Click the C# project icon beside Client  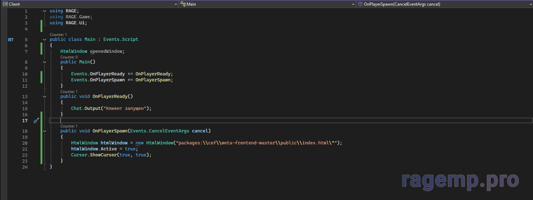coord(5,4)
